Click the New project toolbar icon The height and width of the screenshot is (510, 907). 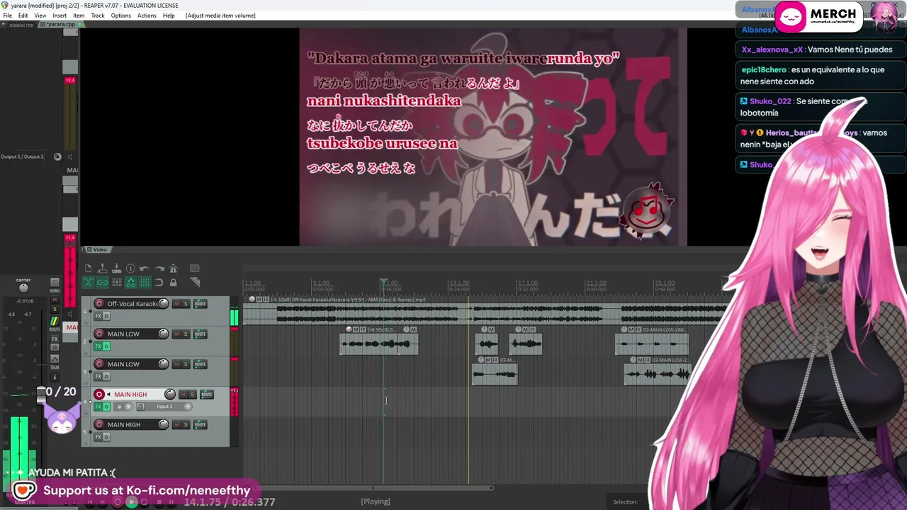pyautogui.click(x=88, y=268)
